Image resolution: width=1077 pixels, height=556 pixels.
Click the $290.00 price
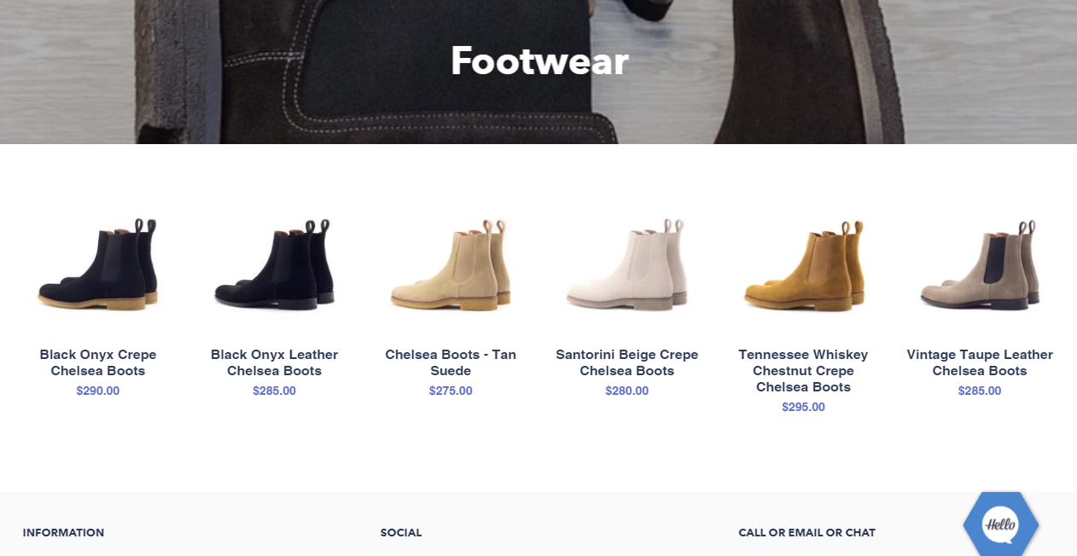point(98,391)
